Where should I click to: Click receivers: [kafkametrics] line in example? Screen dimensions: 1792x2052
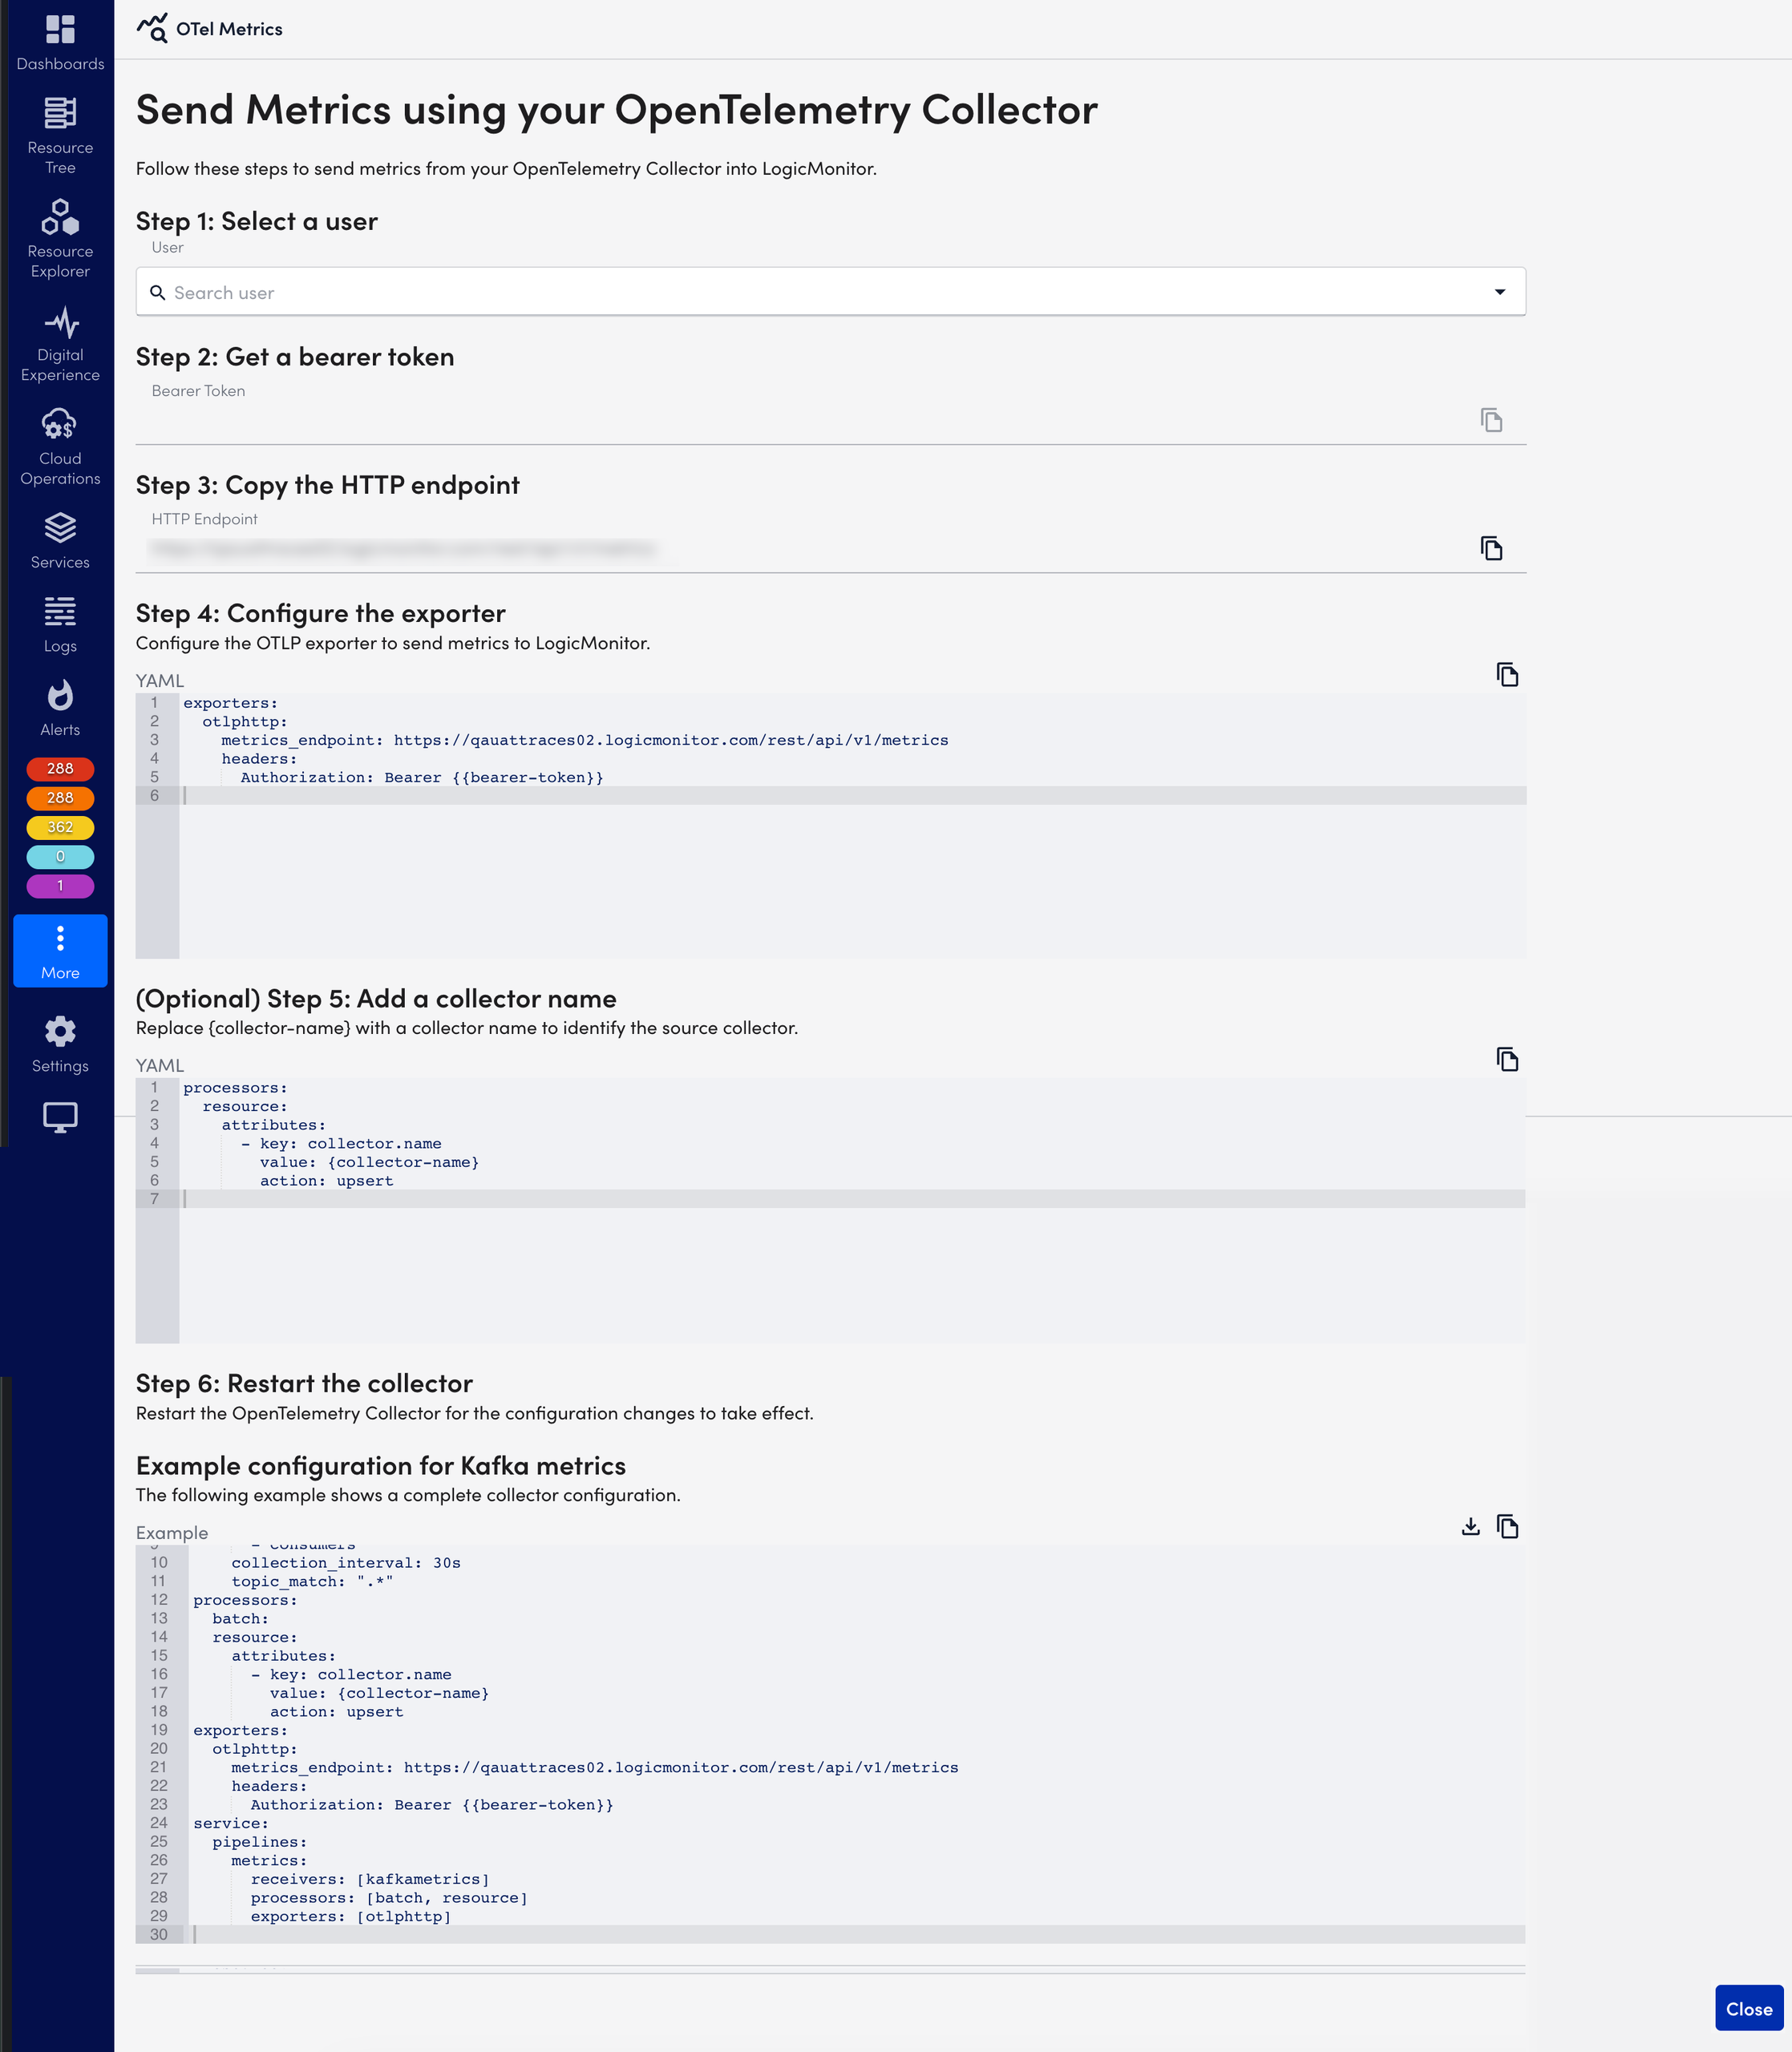[370, 1879]
